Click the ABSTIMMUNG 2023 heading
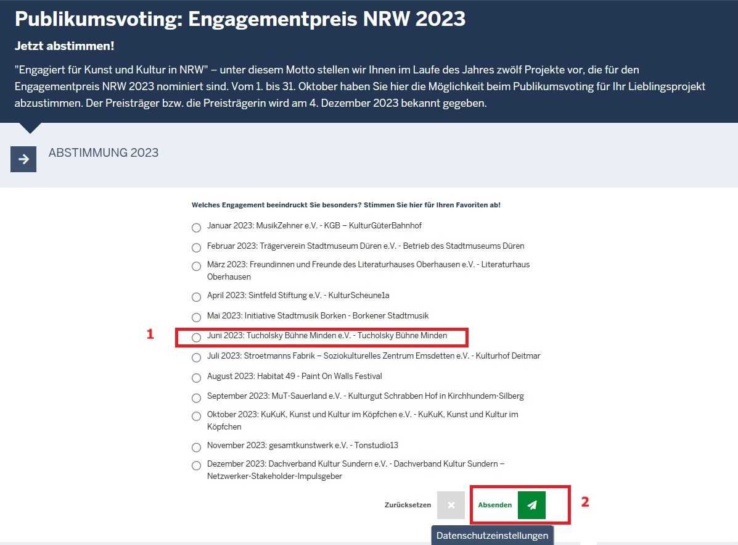Image resolution: width=738 pixels, height=545 pixels. click(x=104, y=152)
